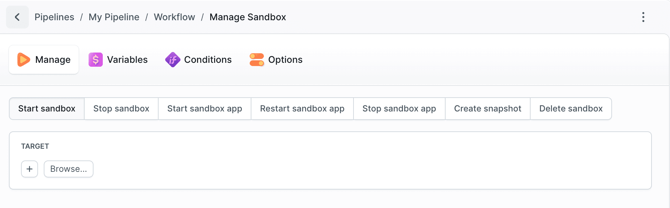Open the Variables tab
Screen dimensions: 670x208
tap(127, 60)
